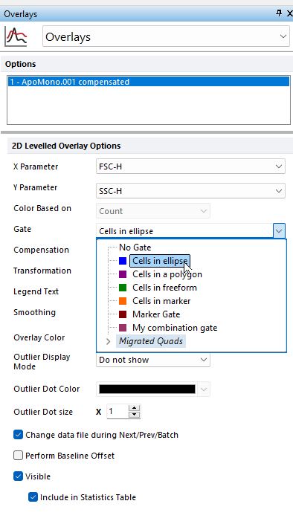Open the X Parameter FSC-H dropdown
The image size is (293, 524).
(190, 166)
